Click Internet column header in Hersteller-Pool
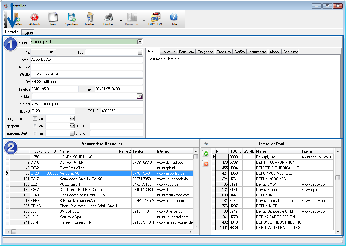The image size is (346, 246). pos(317,151)
